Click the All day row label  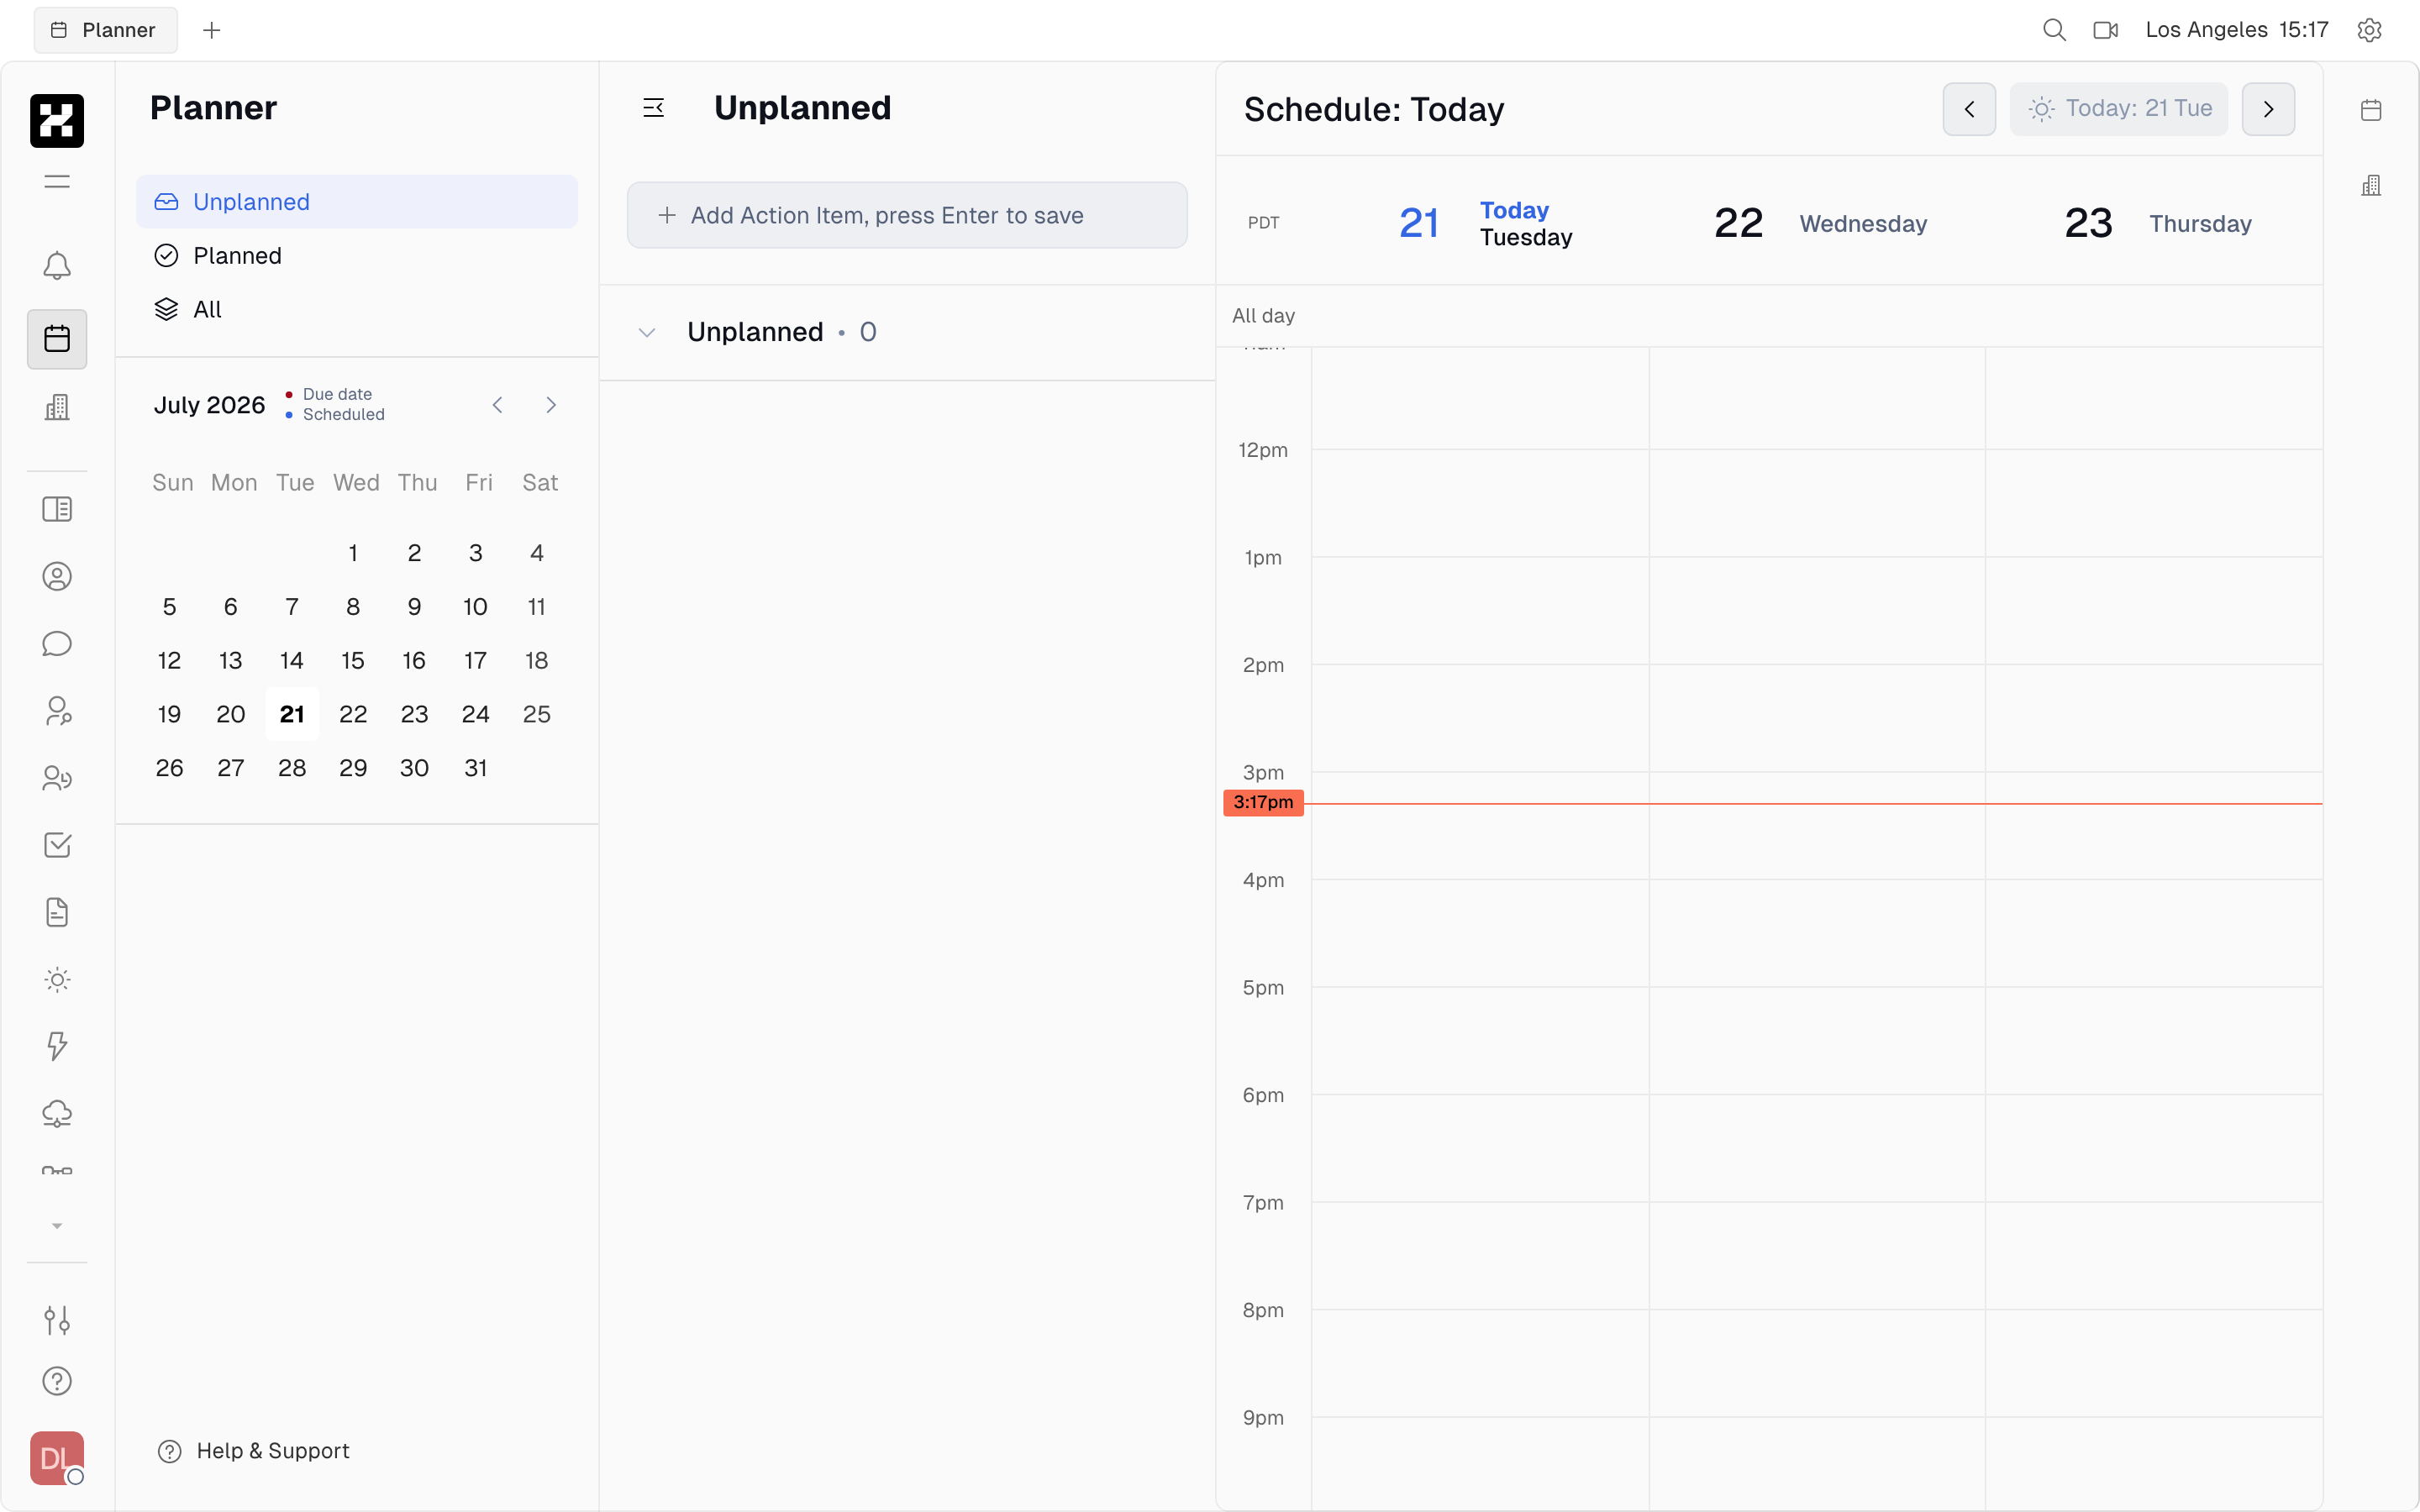click(x=1263, y=316)
